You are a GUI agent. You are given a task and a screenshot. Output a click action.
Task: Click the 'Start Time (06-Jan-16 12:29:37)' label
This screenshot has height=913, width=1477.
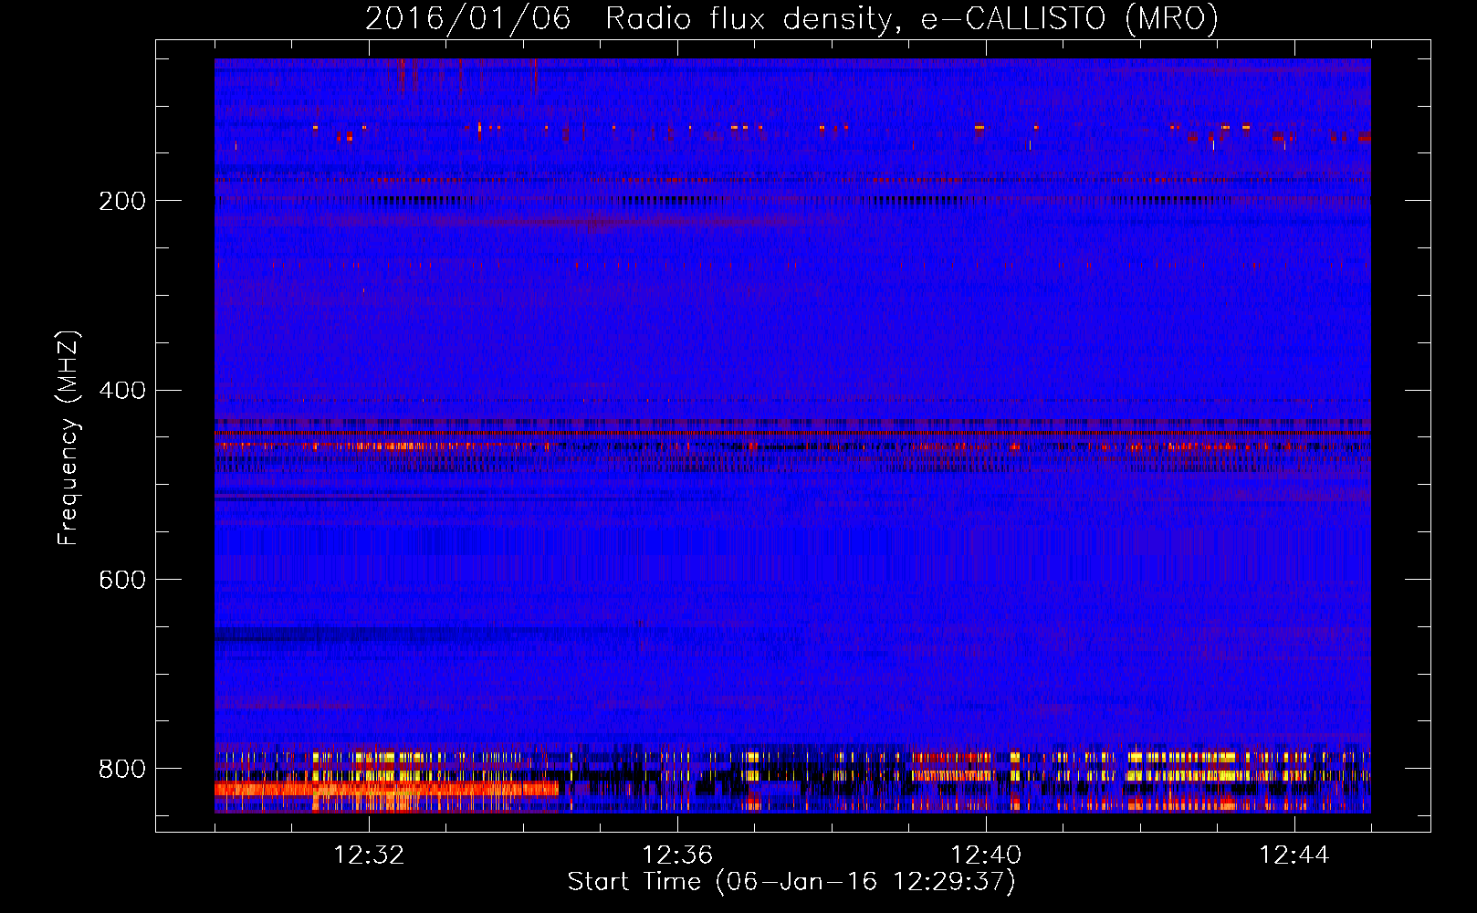pyautogui.click(x=791, y=882)
